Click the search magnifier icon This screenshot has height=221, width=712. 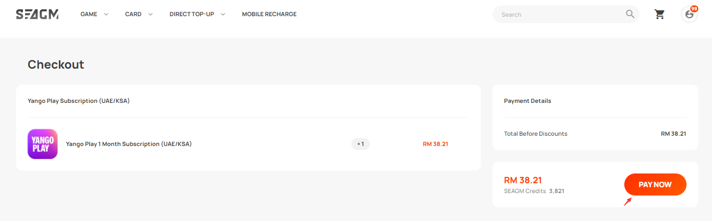tap(630, 14)
